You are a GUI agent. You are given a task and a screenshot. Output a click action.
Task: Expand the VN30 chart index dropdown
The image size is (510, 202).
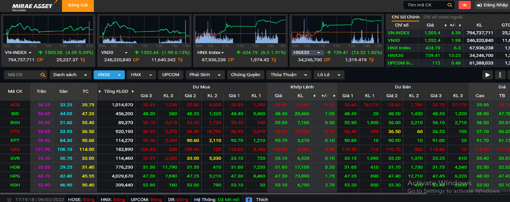(x=126, y=53)
